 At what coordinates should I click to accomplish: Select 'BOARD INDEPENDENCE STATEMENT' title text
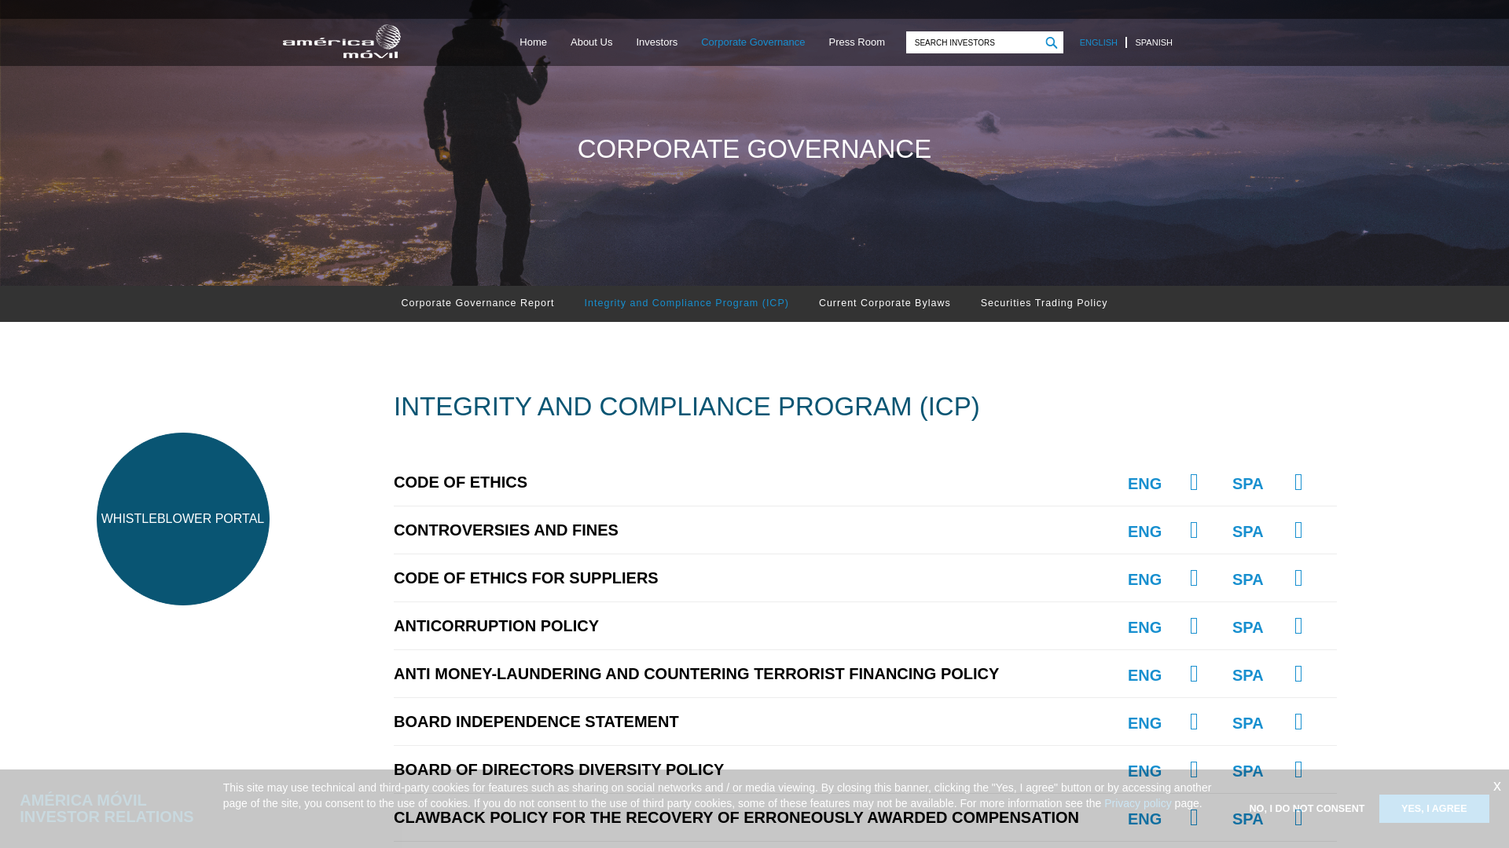(x=536, y=722)
